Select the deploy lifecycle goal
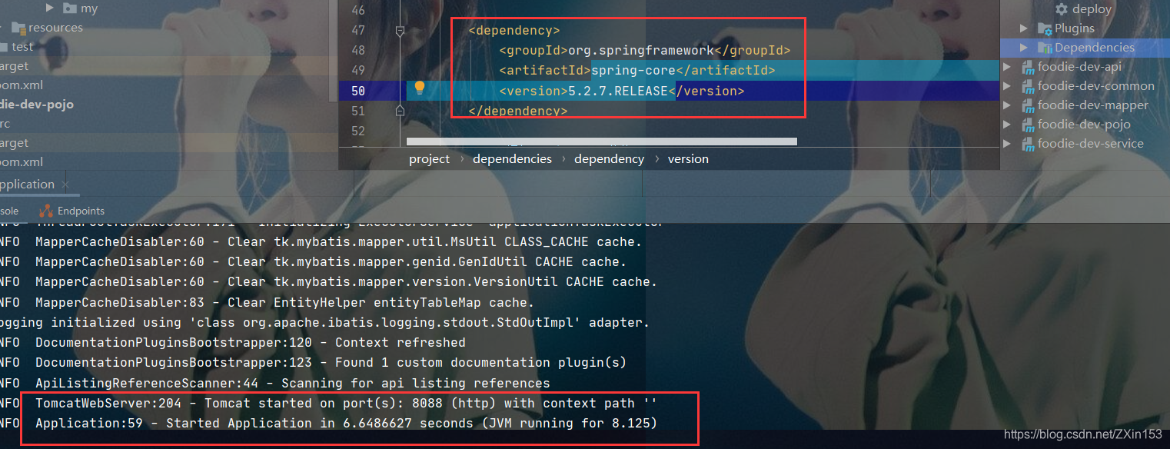This screenshot has width=1170, height=449. [1092, 9]
